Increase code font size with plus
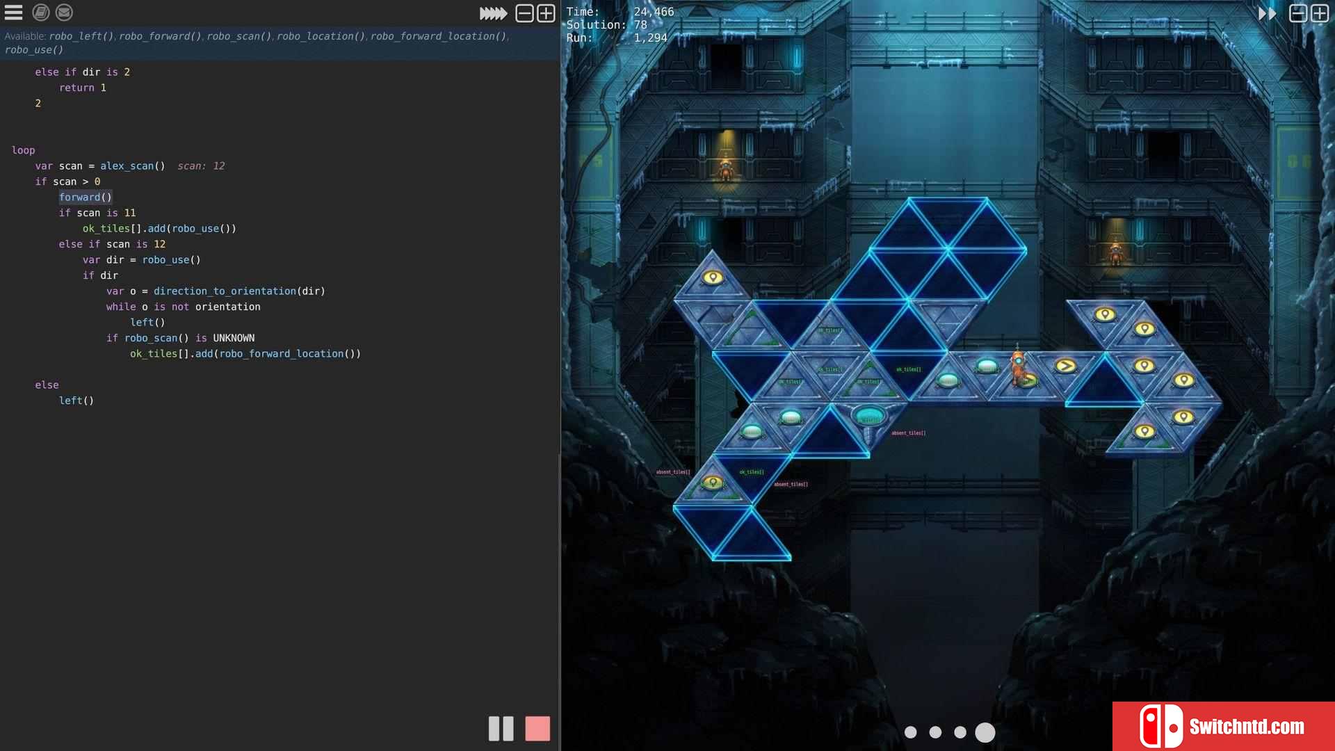 [547, 13]
